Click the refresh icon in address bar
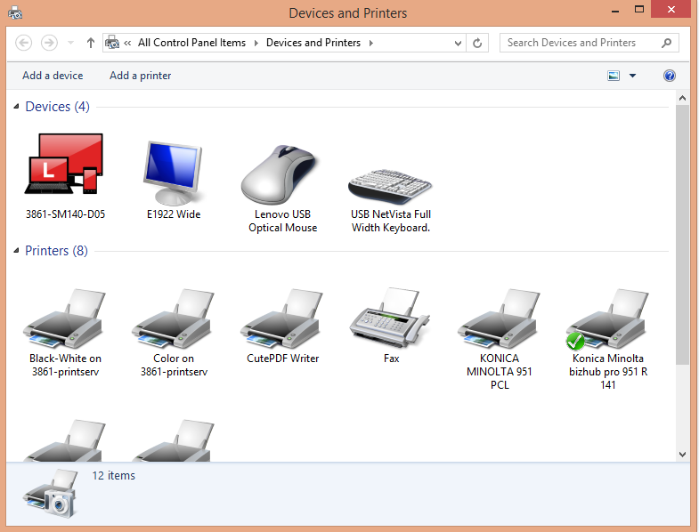699x532 pixels. pyautogui.click(x=477, y=44)
